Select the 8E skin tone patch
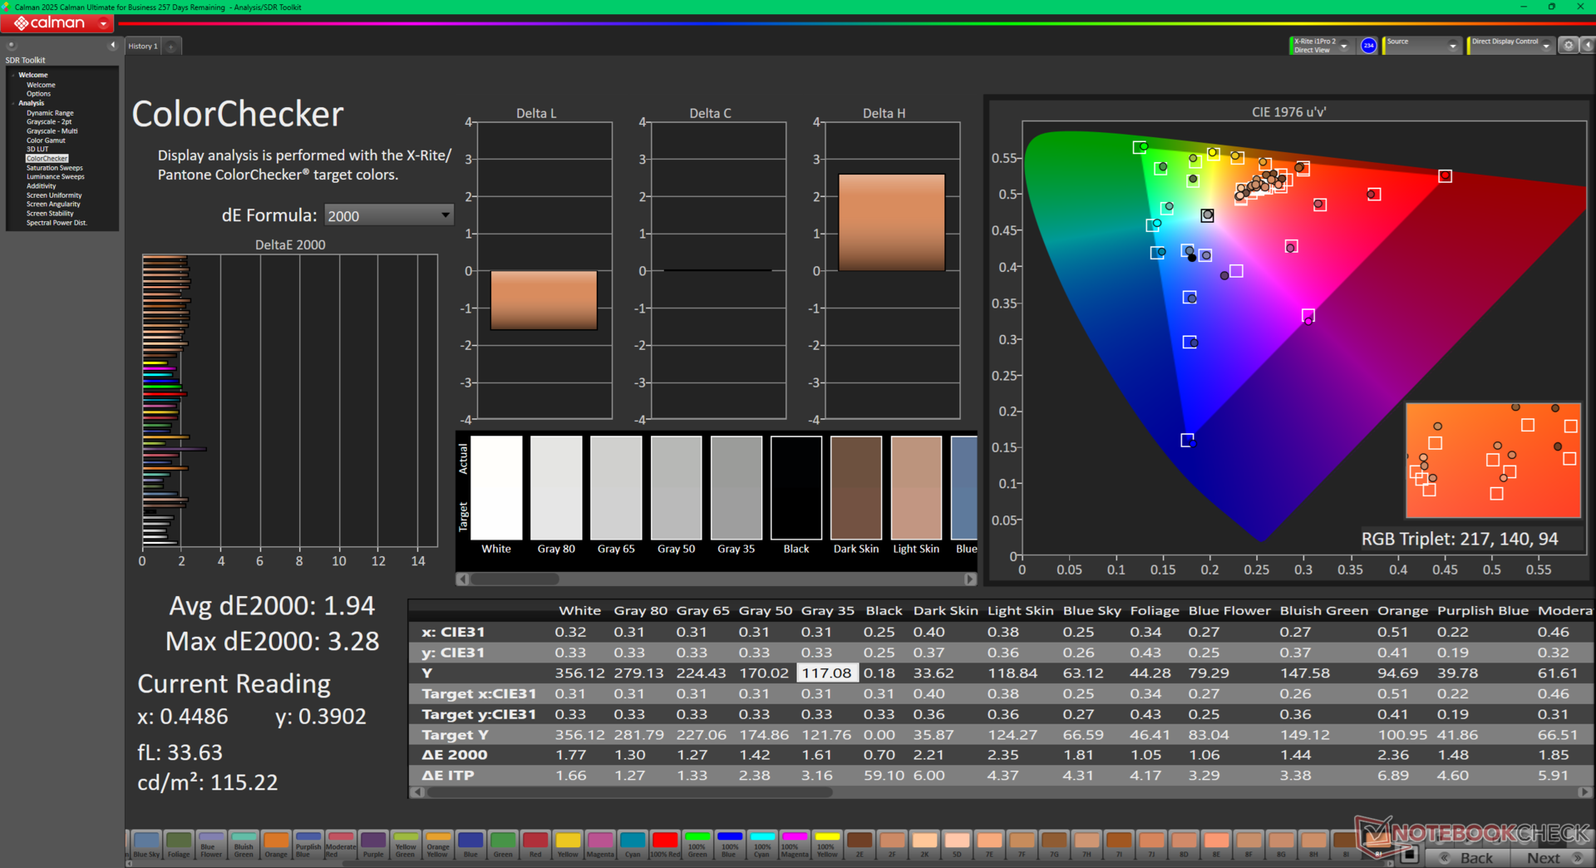 (1216, 845)
